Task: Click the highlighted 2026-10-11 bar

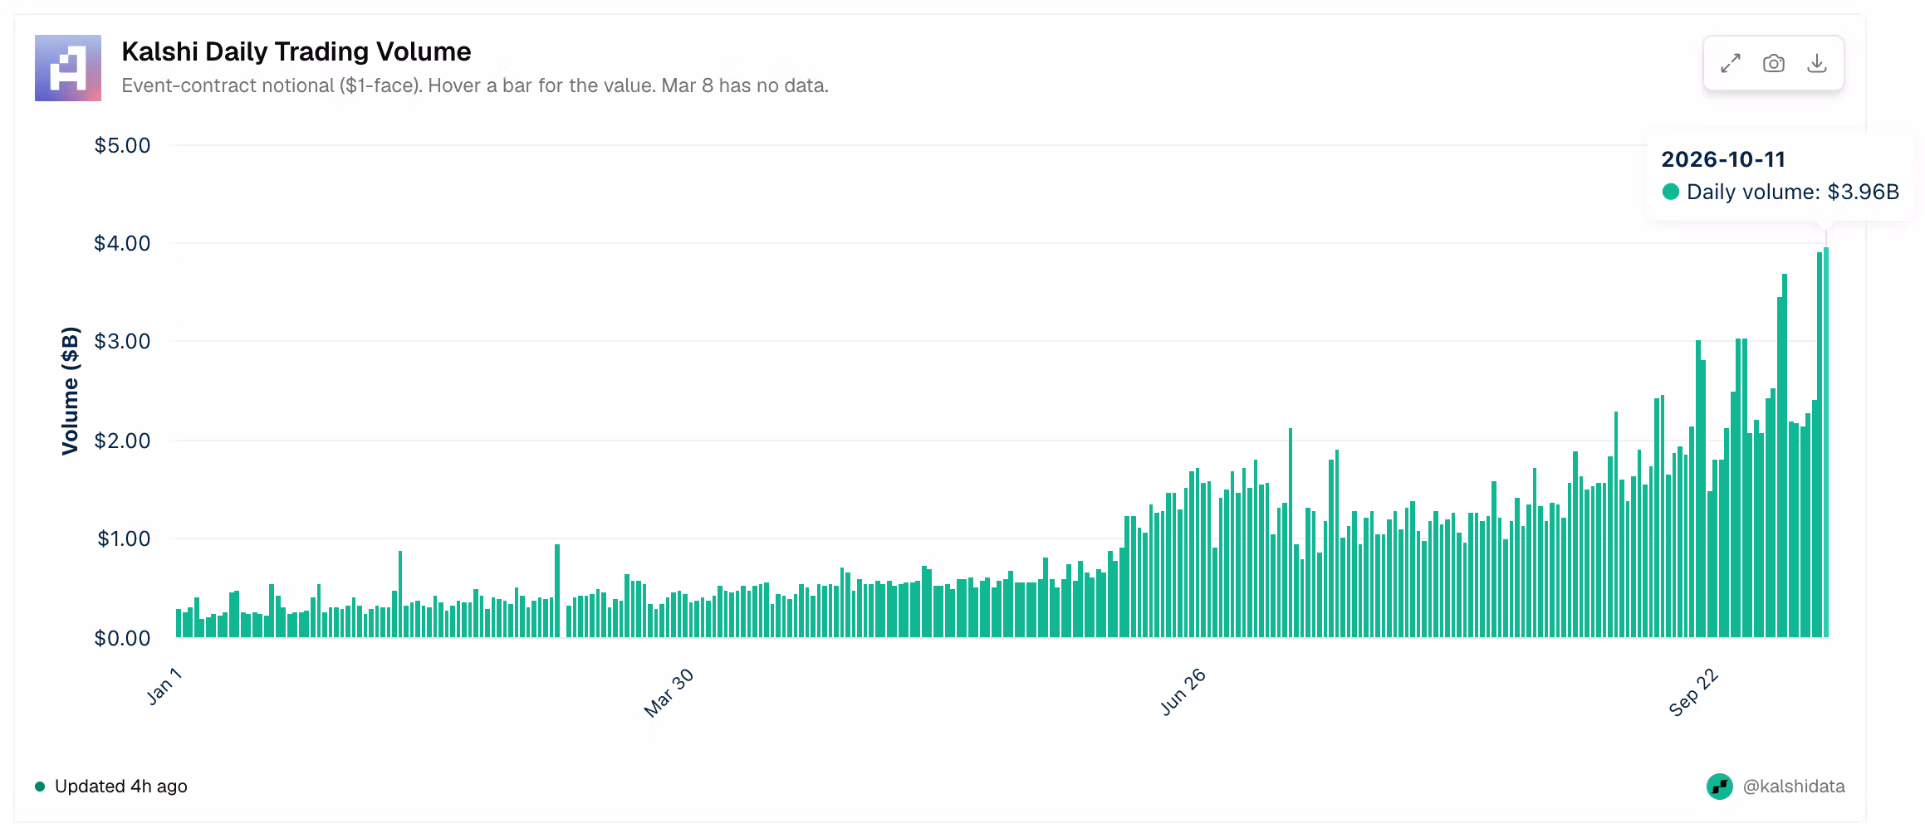Action: pos(1825,442)
